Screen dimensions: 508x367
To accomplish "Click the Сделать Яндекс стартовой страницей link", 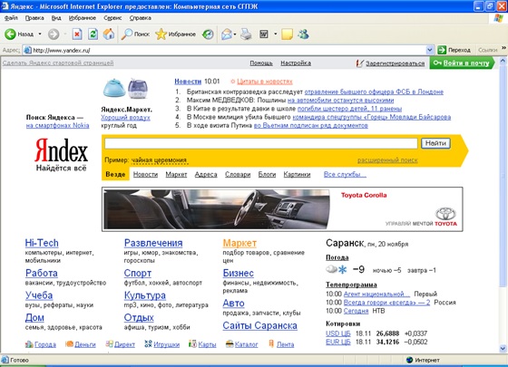I will (x=58, y=63).
